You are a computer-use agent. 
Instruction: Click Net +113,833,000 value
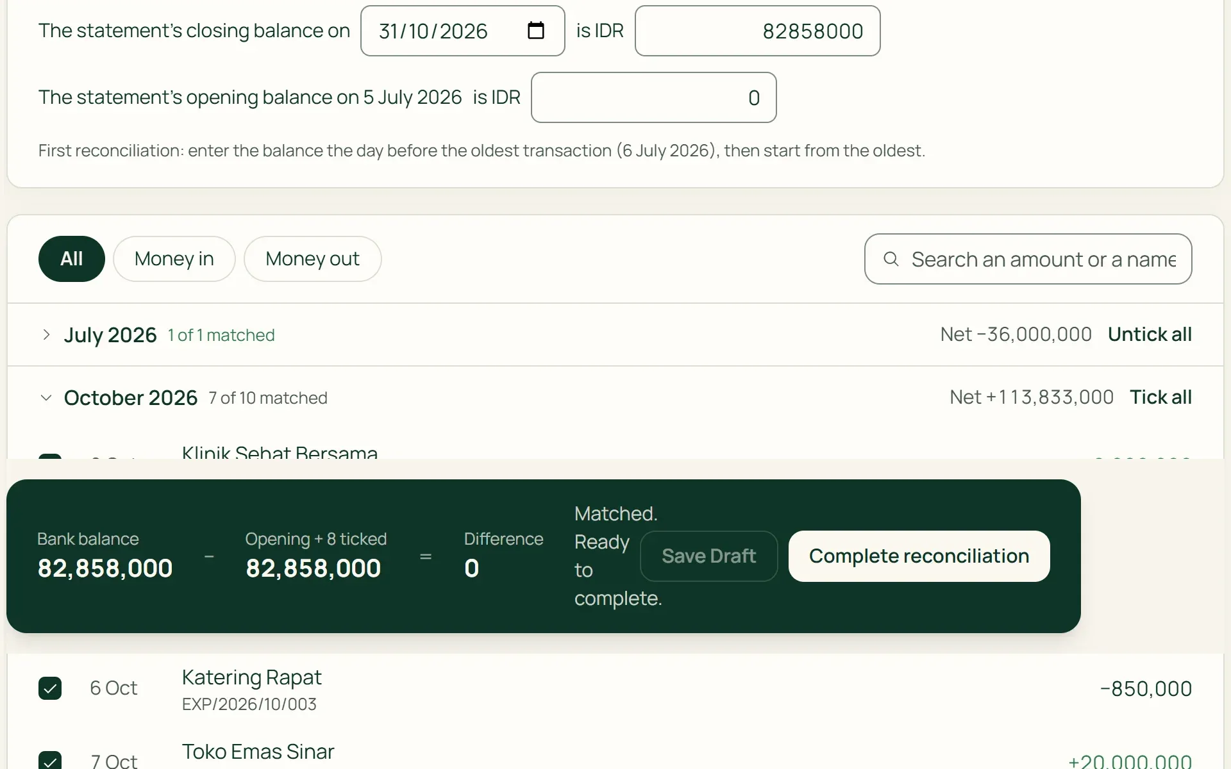coord(1032,397)
